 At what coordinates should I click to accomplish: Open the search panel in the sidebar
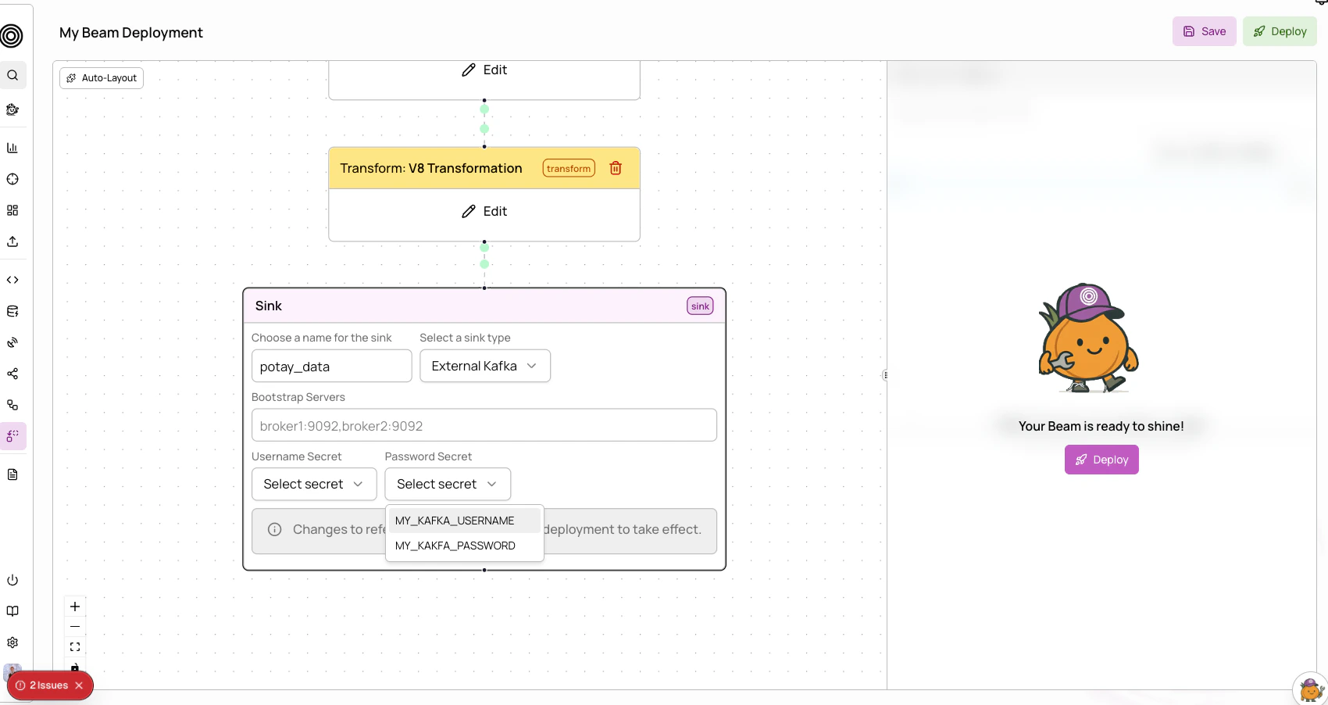12,75
